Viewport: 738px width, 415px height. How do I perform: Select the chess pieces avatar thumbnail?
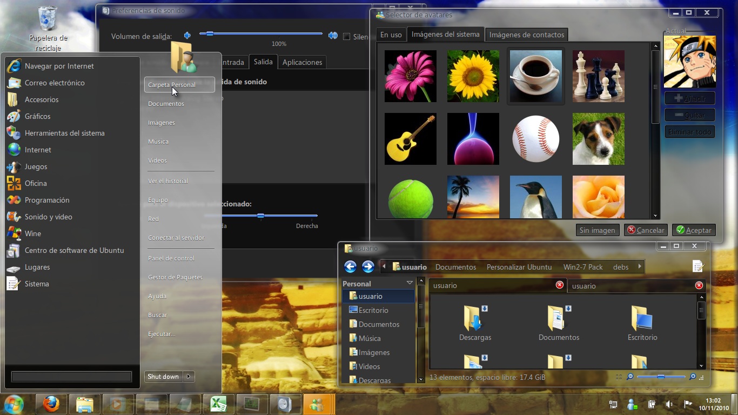598,76
